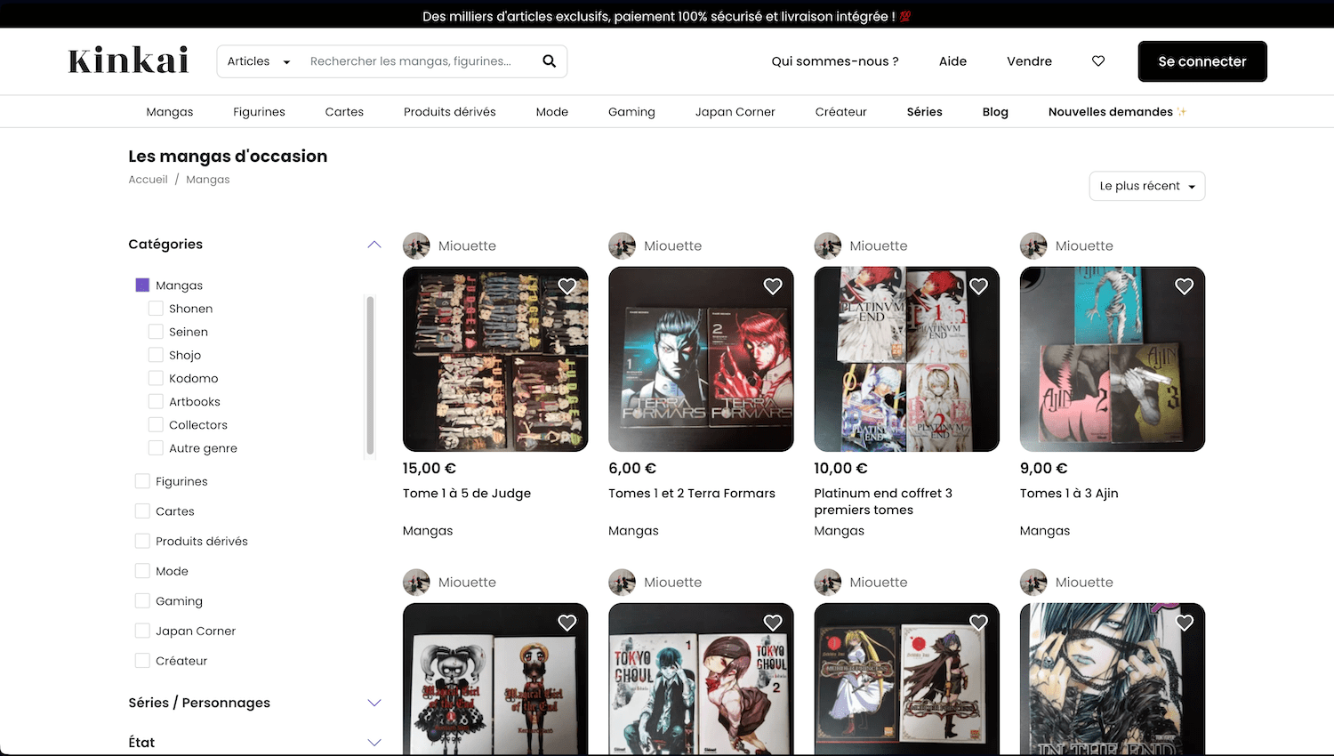1334x756 pixels.
Task: Open the Aide link
Action: point(952,61)
